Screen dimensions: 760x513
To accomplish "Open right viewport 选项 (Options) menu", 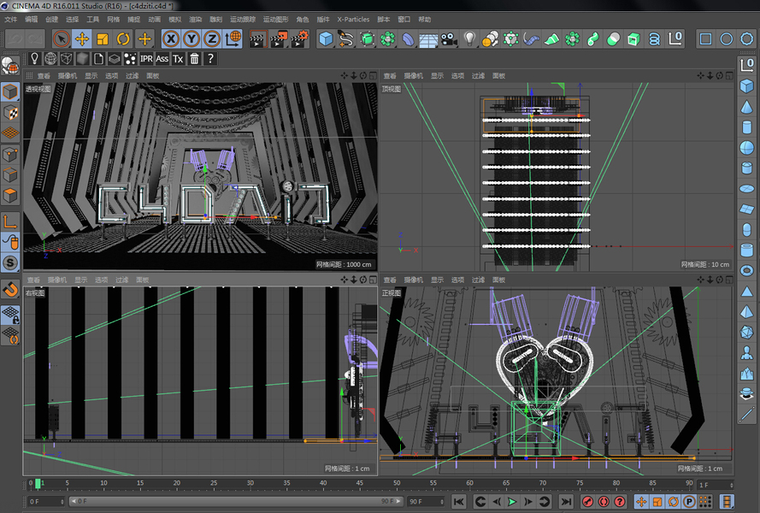I will click(101, 280).
